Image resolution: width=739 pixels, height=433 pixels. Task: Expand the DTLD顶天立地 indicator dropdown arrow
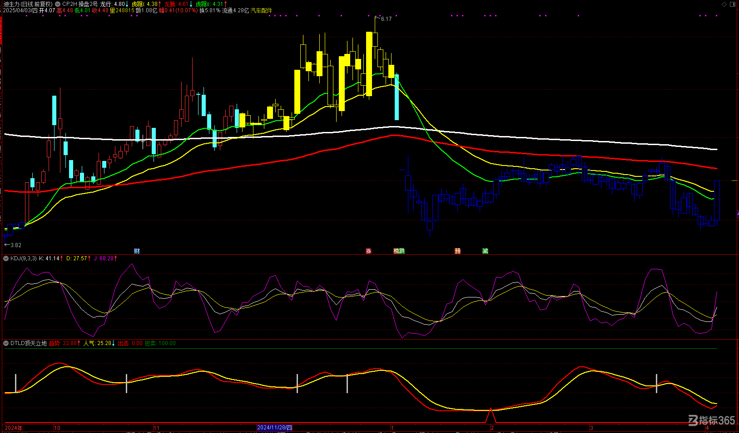click(x=6, y=343)
